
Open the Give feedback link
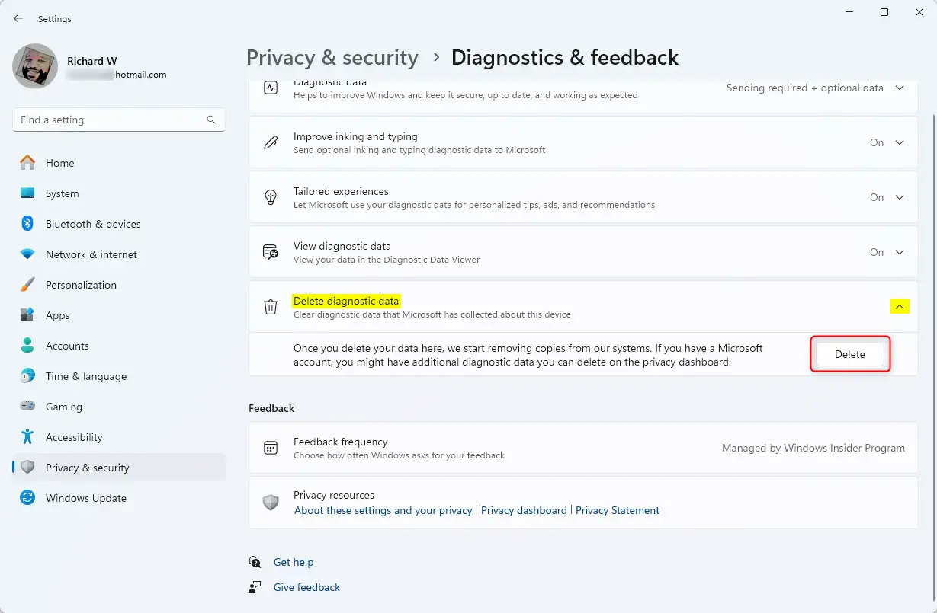(306, 587)
